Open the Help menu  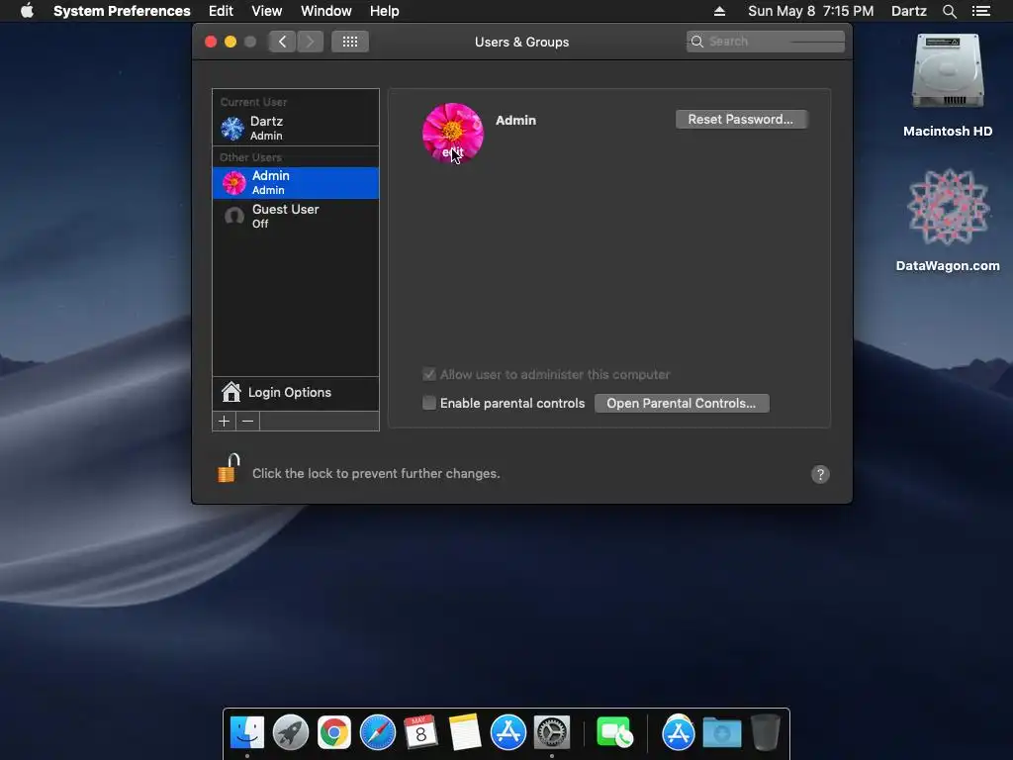385,11
